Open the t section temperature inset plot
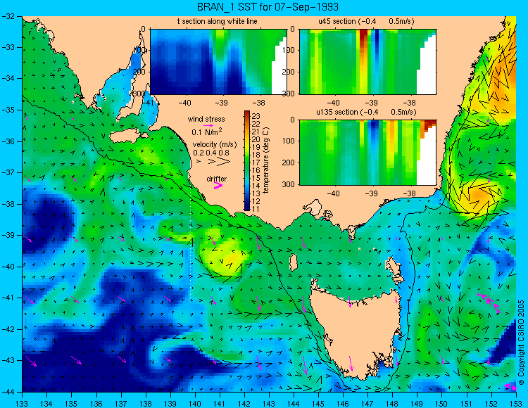The image size is (528, 408). click(218, 62)
